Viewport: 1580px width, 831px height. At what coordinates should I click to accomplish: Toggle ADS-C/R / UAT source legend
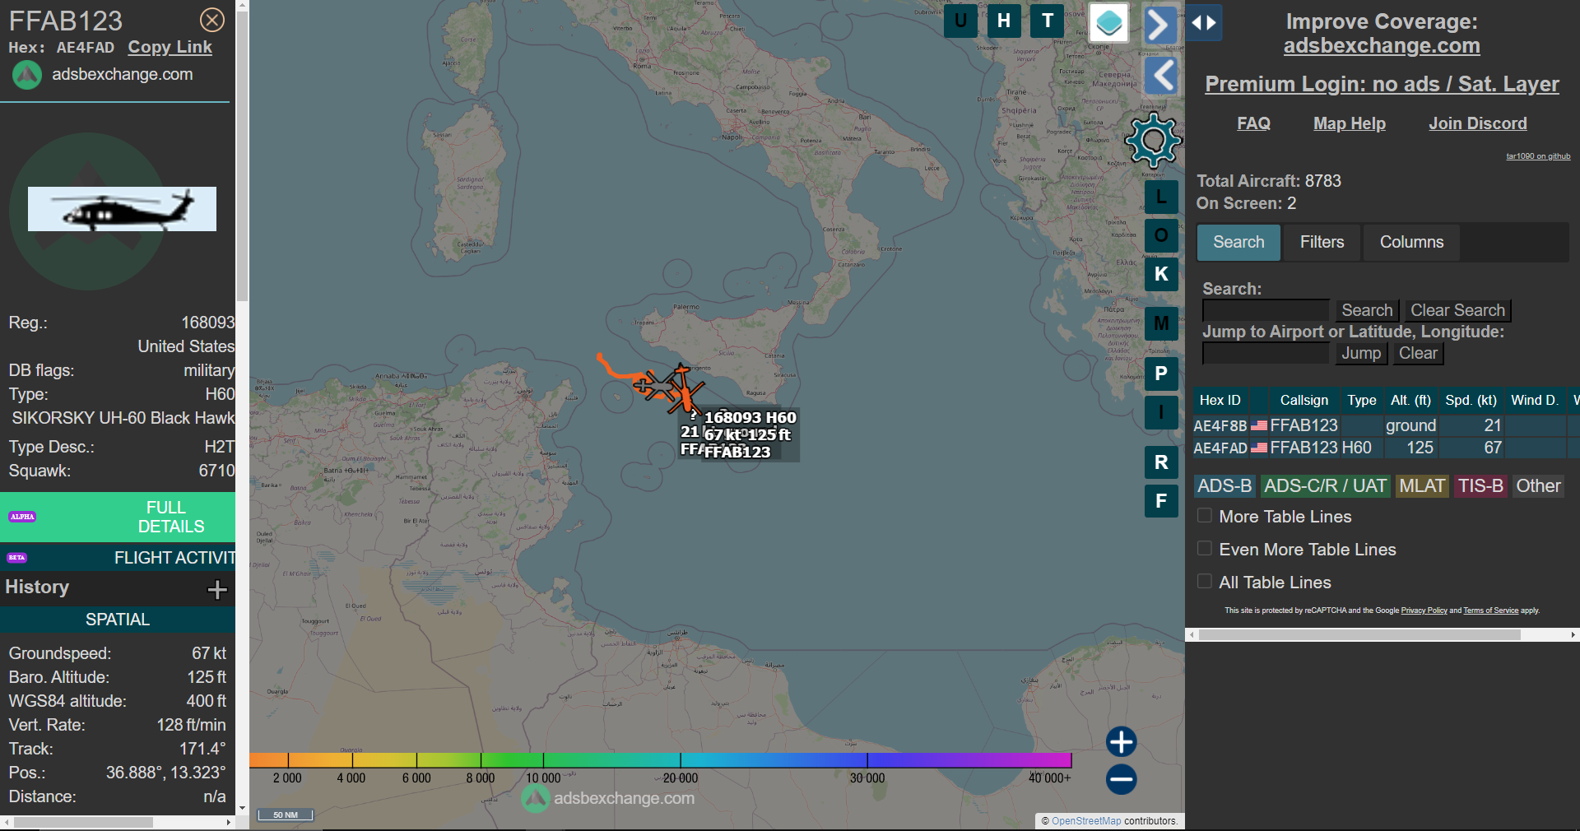pos(1325,486)
